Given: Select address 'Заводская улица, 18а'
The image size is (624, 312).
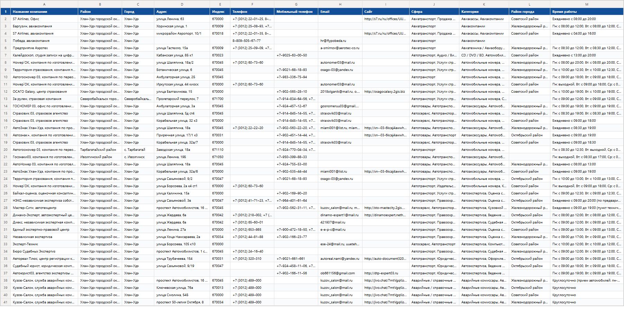Looking at the screenshot, I should pos(182,150).
